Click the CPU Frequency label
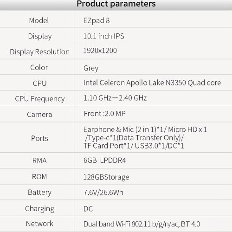This screenshot has height=232, width=232. [x=40, y=99]
